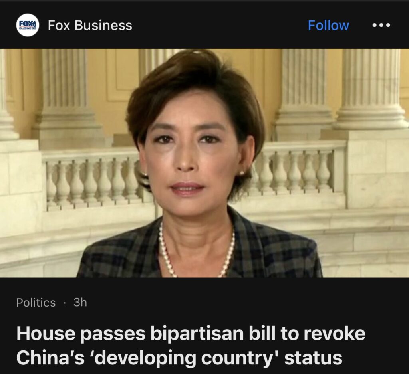Image resolution: width=409 pixels, height=374 pixels.
Task: Click the dot separator next to Politics
Action: [x=64, y=303]
